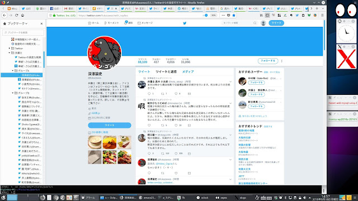This screenshot has height=201, width=358.
Task: Click the search magnifier in the Twitter search box
Action: click(255, 23)
